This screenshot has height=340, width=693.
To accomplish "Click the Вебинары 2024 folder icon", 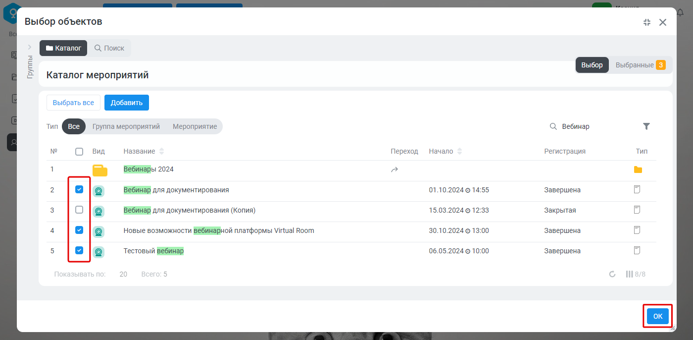I will pos(100,170).
